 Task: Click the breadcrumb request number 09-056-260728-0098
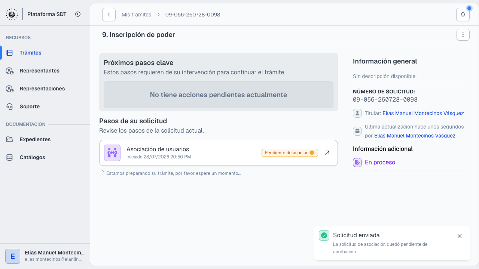pos(193,15)
